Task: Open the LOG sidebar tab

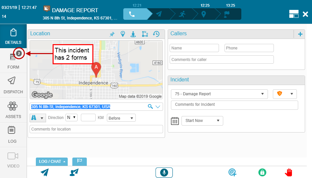Action: click(x=13, y=135)
